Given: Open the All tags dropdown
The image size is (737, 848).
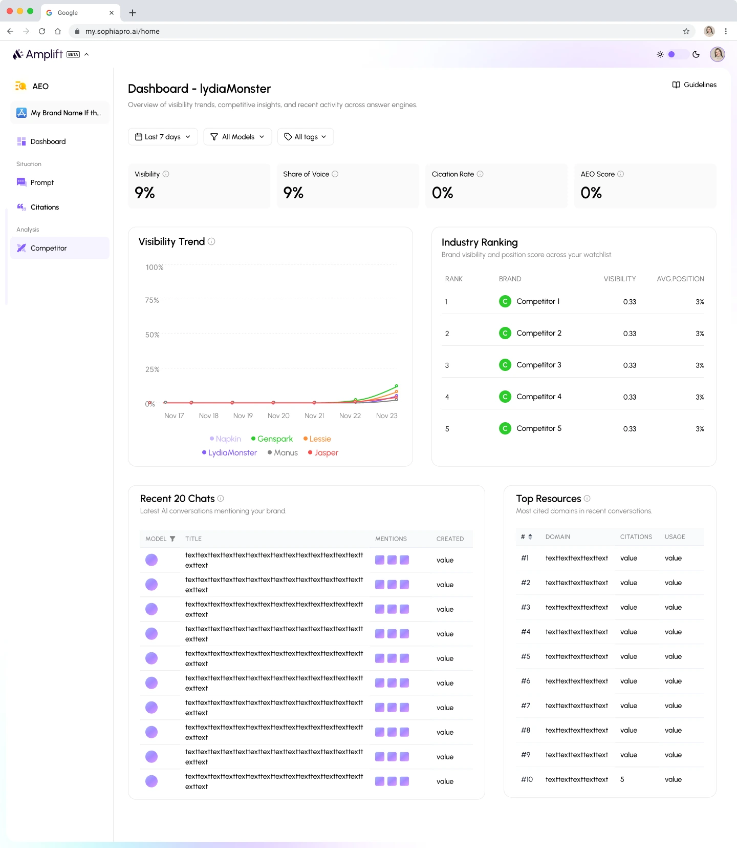Looking at the screenshot, I should point(306,137).
